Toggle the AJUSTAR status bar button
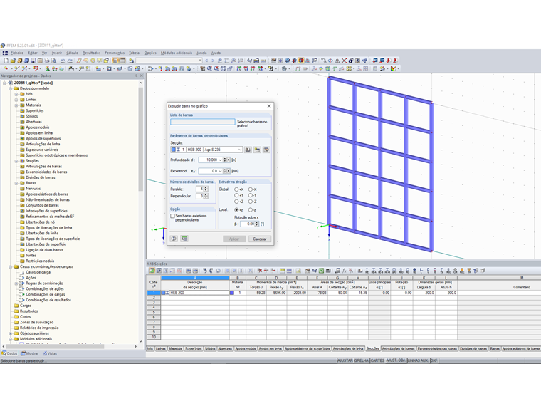This screenshot has height=406, width=541. (345, 360)
